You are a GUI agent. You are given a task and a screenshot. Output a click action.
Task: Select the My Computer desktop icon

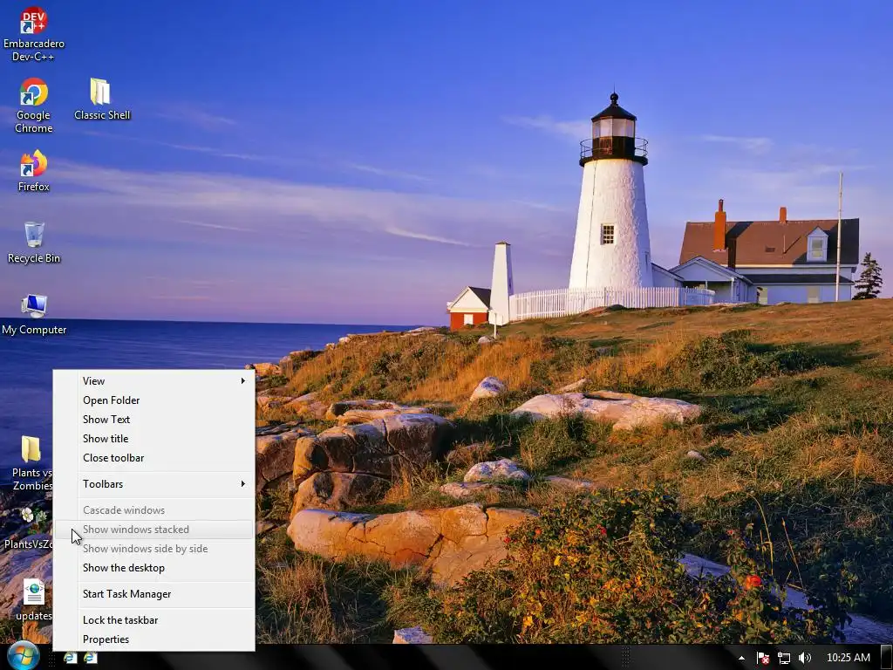pyautogui.click(x=34, y=314)
